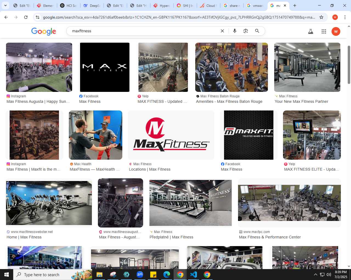Open black MAX Fitness Facebook logo image
This screenshot has width=351, height=280.
coord(104,67)
